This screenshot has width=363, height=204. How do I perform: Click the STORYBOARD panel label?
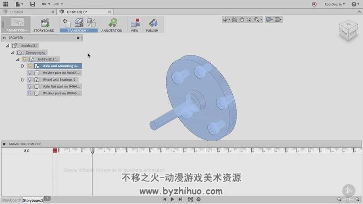[44, 31]
